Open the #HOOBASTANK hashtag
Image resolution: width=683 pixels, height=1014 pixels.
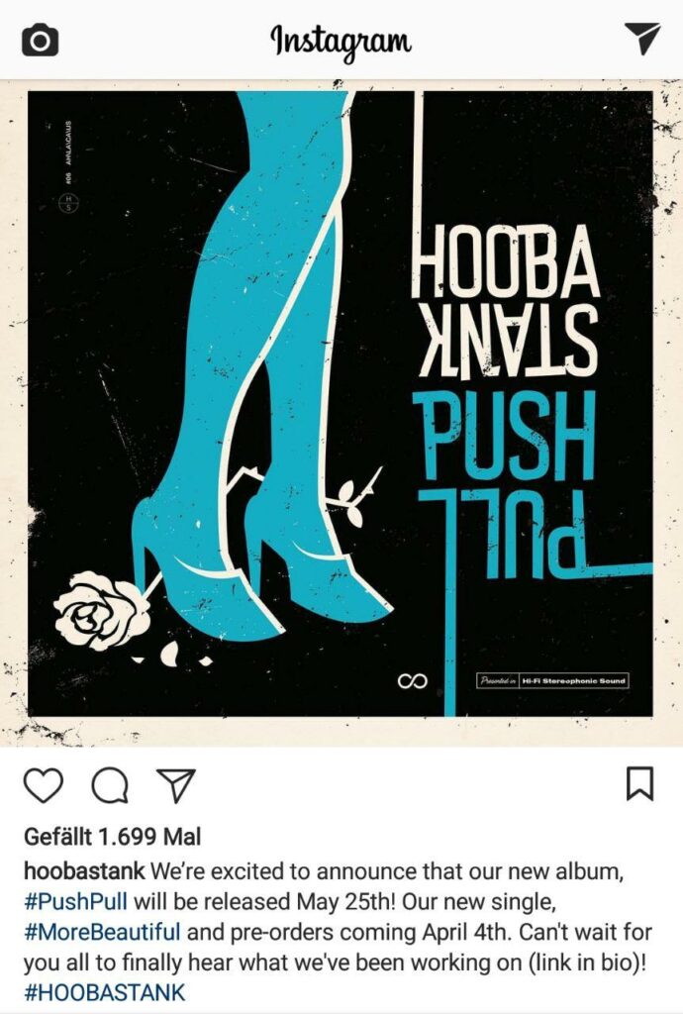click(x=105, y=992)
